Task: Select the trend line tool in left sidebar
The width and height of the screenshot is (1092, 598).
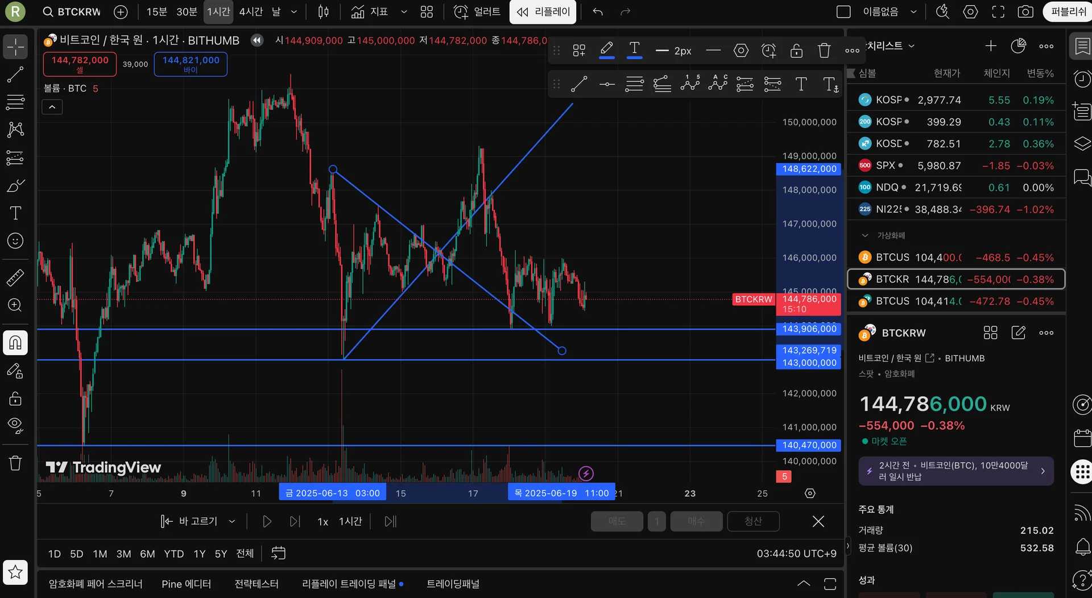Action: 15,74
